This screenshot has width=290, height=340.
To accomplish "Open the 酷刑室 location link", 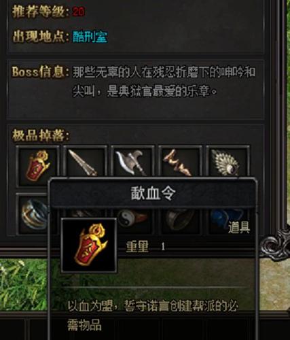I will point(90,37).
